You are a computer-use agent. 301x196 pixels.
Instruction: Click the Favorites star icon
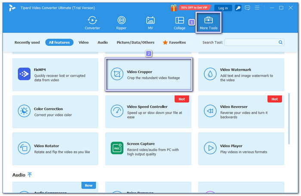point(165,42)
